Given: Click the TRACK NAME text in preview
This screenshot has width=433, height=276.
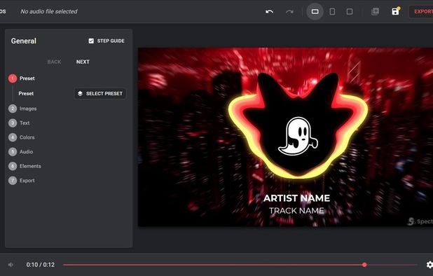Looking at the screenshot, I should (296, 211).
